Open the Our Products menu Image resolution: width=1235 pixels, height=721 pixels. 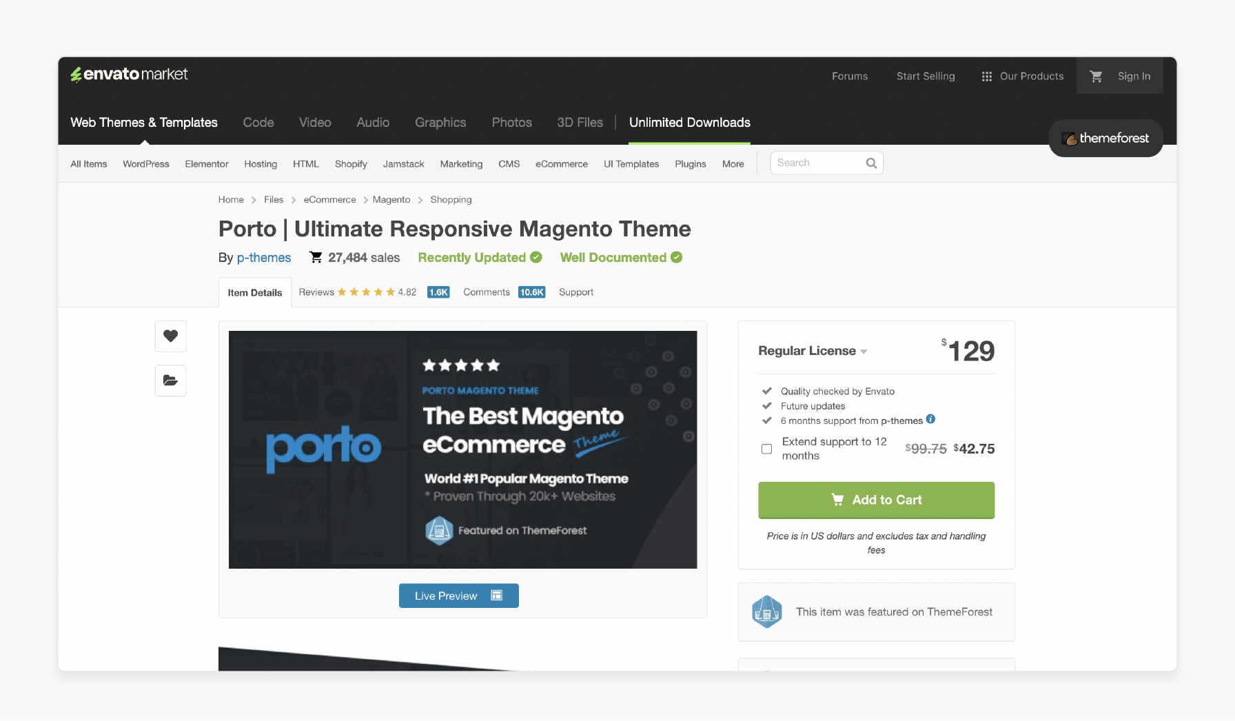pos(1023,77)
